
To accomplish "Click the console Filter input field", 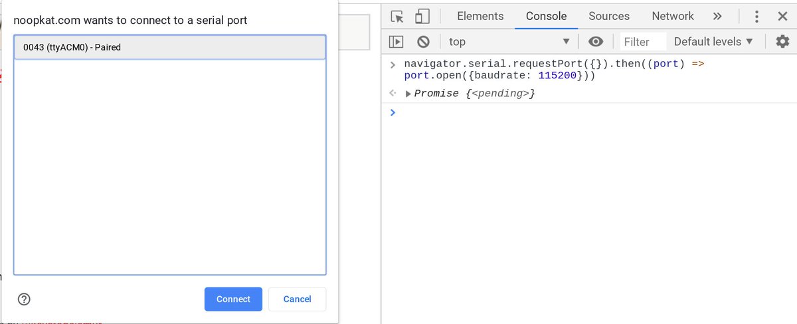I will click(x=643, y=42).
